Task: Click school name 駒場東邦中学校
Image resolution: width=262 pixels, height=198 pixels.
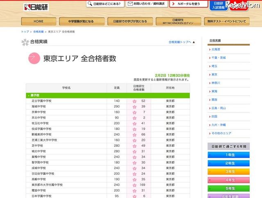Action: 41,134
